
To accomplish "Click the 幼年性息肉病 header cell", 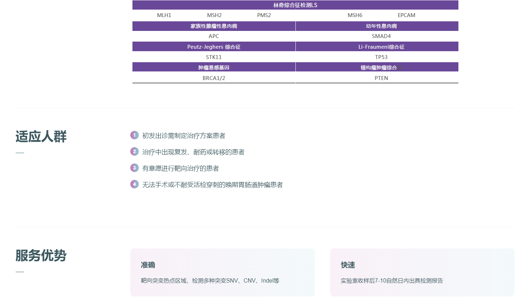I will [x=381, y=26].
